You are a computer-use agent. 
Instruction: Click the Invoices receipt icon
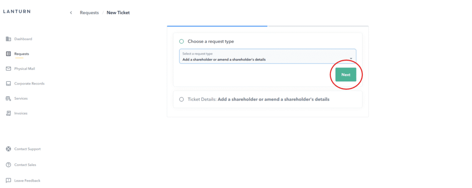[8, 113]
